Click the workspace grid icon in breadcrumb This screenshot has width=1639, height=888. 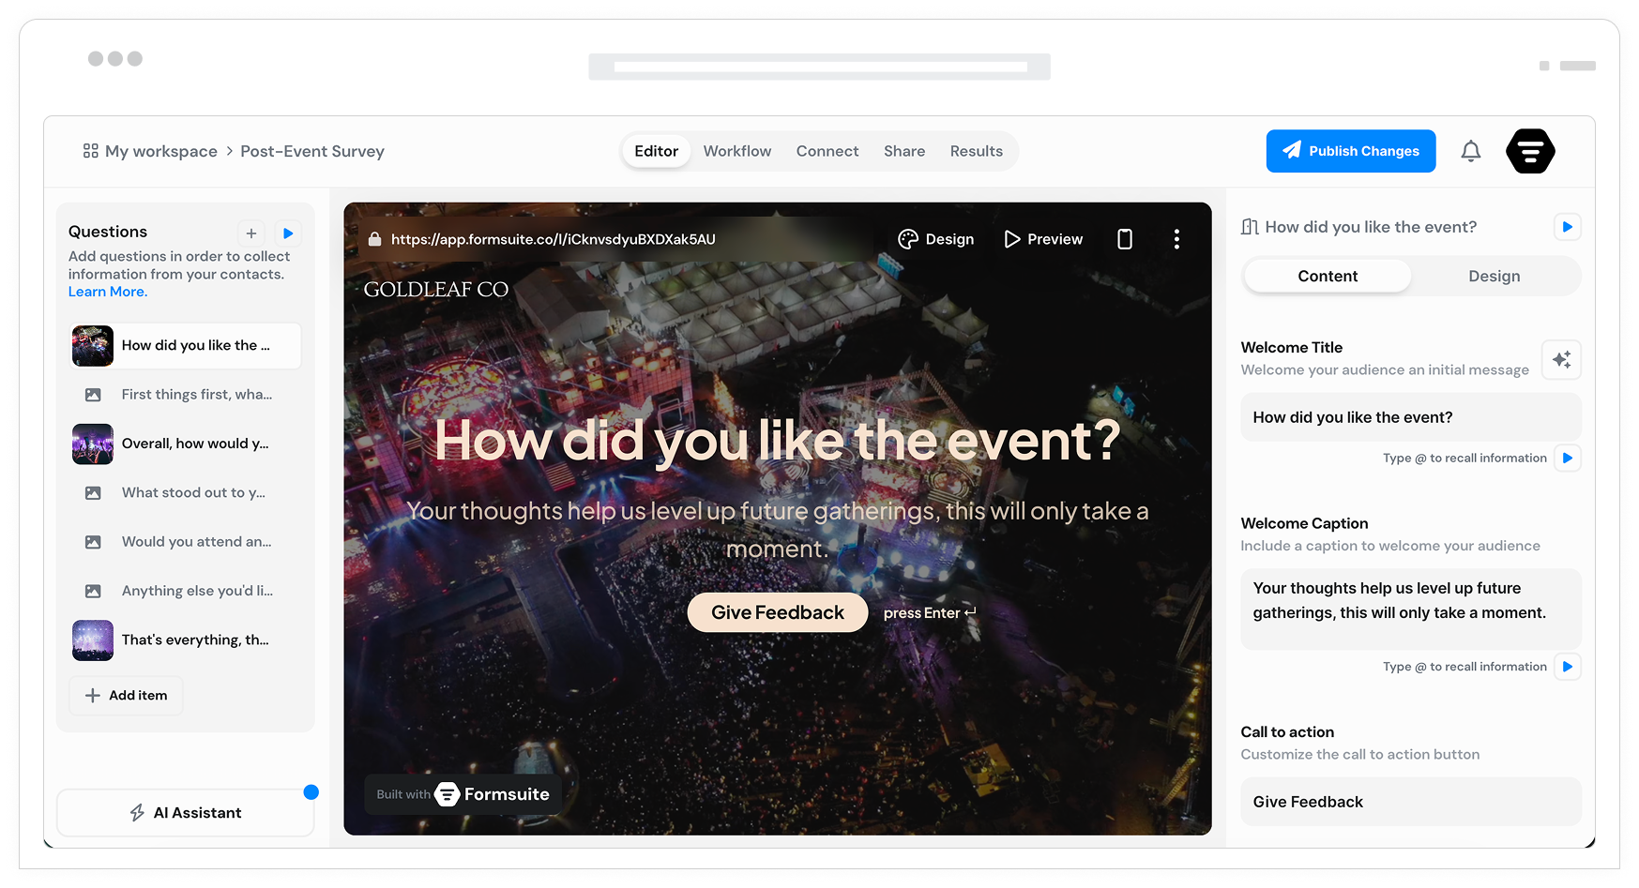pos(91,151)
